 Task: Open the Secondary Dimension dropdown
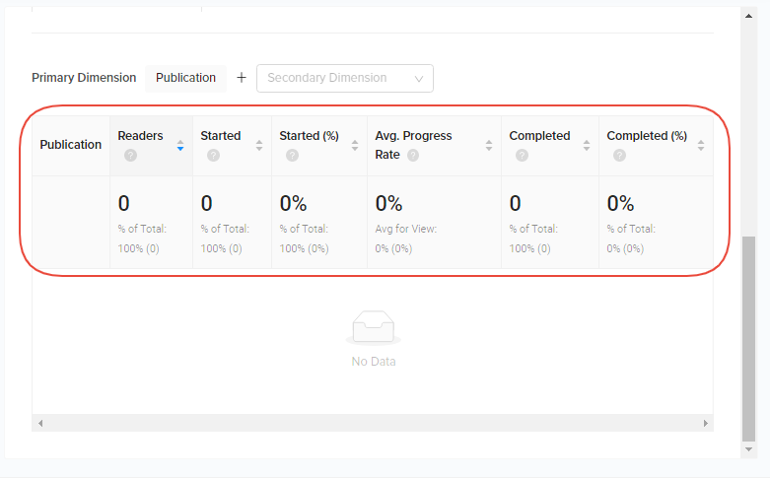[344, 78]
